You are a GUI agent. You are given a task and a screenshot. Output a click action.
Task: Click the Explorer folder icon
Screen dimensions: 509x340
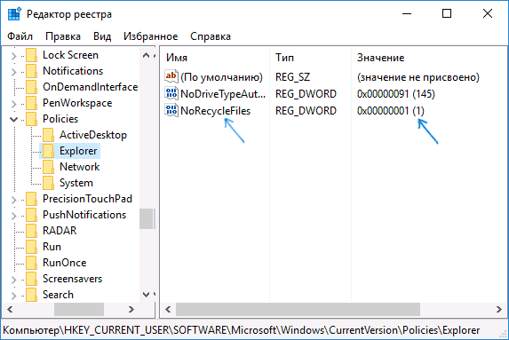pyautogui.click(x=48, y=151)
